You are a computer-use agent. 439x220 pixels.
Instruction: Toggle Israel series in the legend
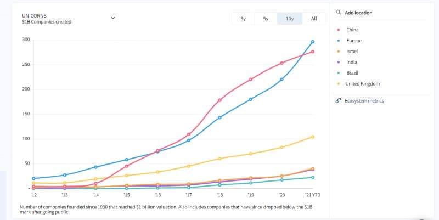(x=352, y=51)
